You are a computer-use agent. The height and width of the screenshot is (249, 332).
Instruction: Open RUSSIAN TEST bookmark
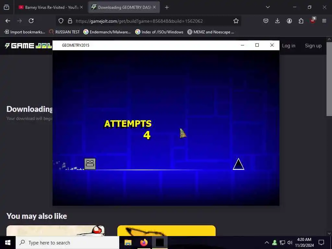[65, 32]
